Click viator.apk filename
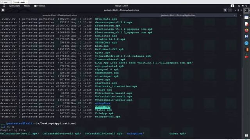This screenshot has height=140, width=250. coord(103,110)
